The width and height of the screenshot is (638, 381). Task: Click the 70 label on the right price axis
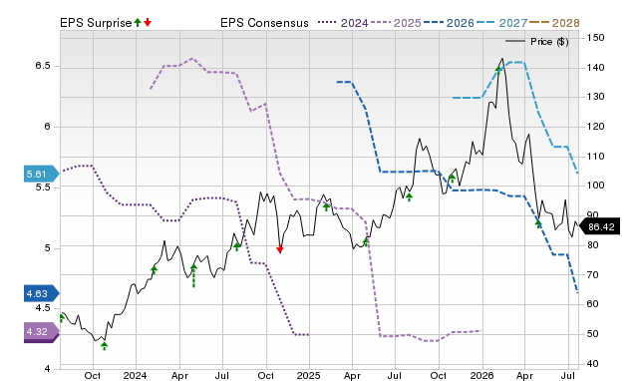tap(593, 274)
